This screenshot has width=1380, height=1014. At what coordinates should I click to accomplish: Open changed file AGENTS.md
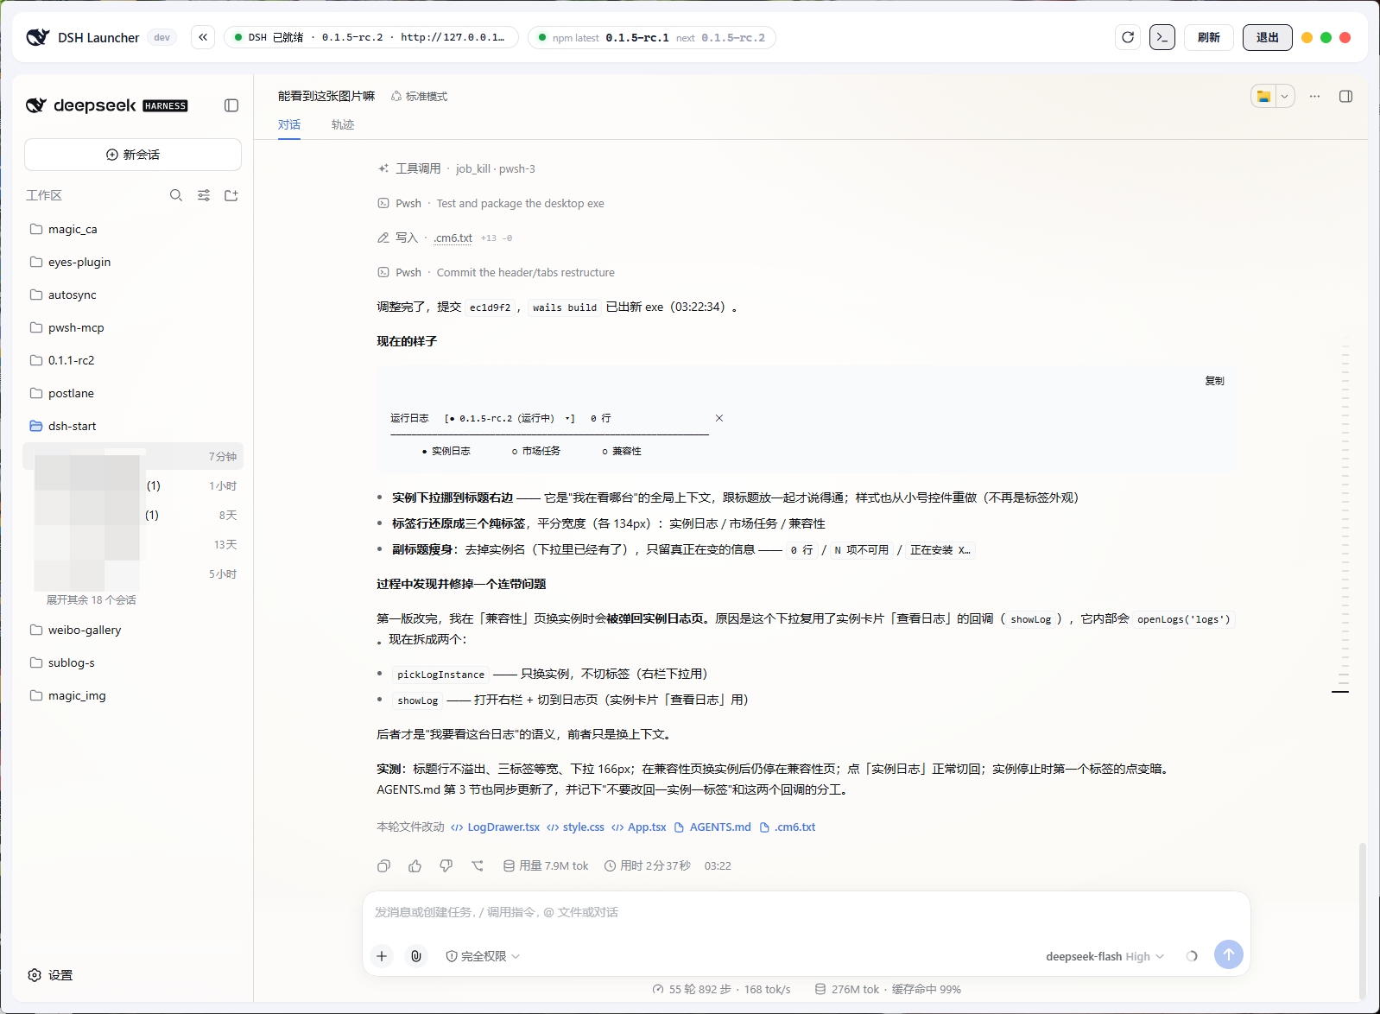[712, 827]
